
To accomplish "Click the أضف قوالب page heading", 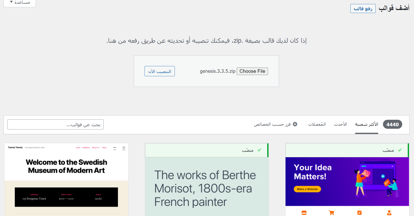I will (394, 8).
